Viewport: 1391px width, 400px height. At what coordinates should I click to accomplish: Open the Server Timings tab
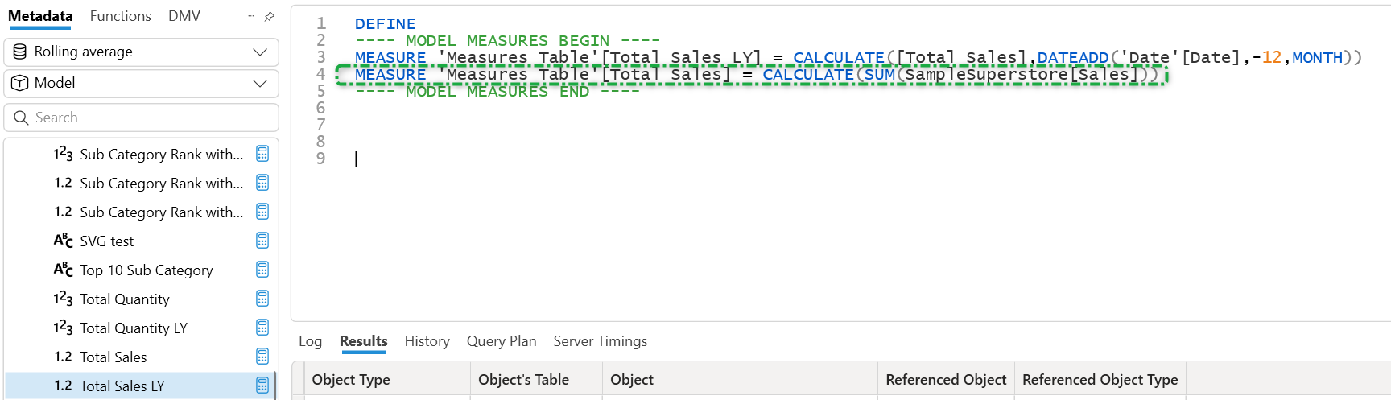coord(600,341)
